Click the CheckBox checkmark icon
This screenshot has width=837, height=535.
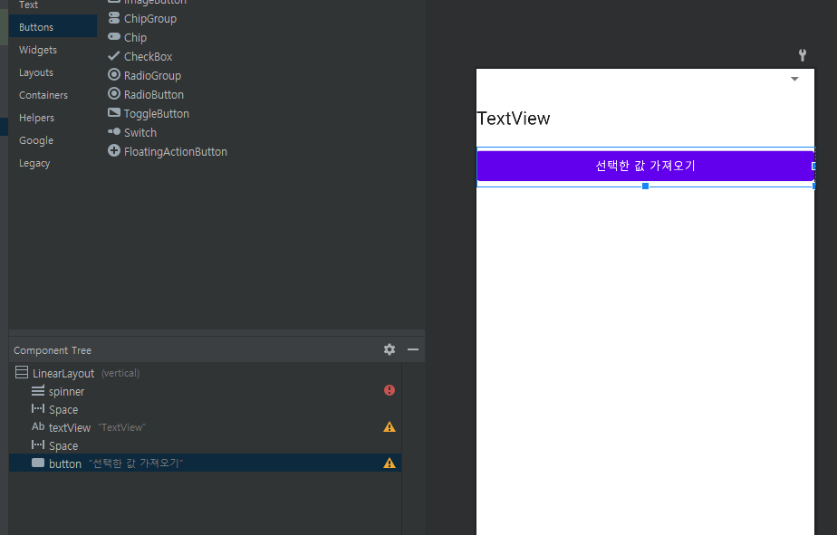114,55
